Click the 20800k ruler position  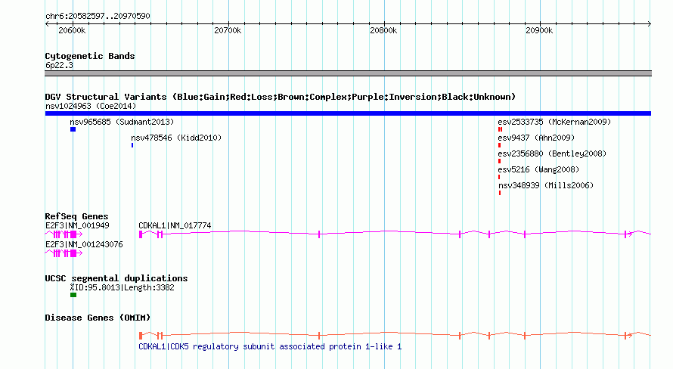[x=383, y=30]
